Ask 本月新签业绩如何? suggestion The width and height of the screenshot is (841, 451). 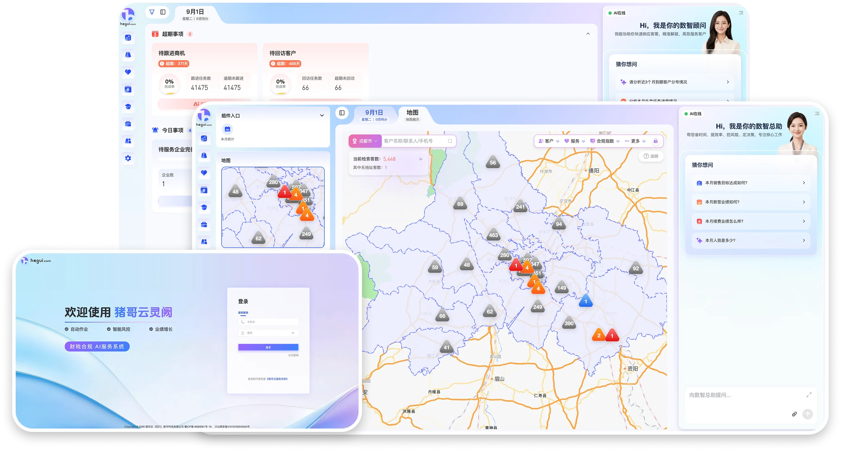coord(751,202)
